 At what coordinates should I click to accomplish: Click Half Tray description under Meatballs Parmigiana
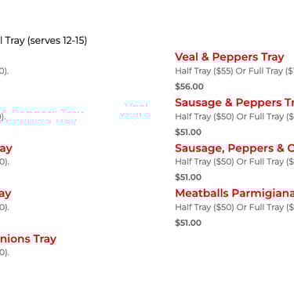[x=234, y=207]
